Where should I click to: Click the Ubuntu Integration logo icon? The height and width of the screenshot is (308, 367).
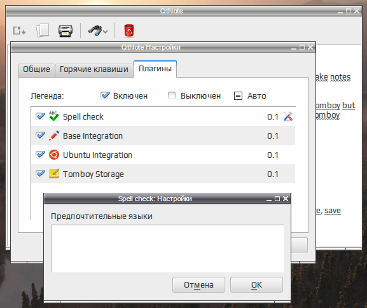(x=54, y=155)
